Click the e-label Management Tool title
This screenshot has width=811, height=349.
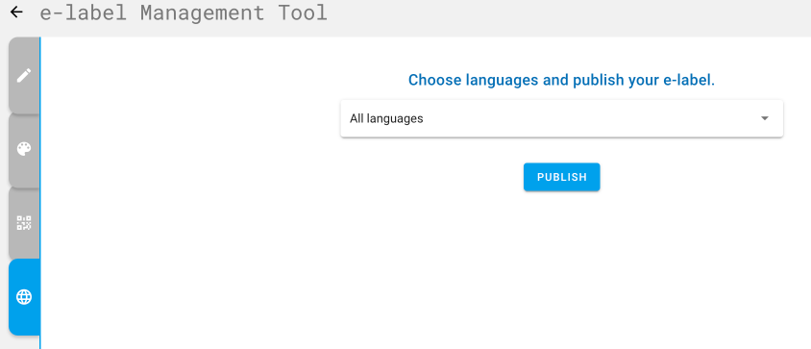pos(184,12)
